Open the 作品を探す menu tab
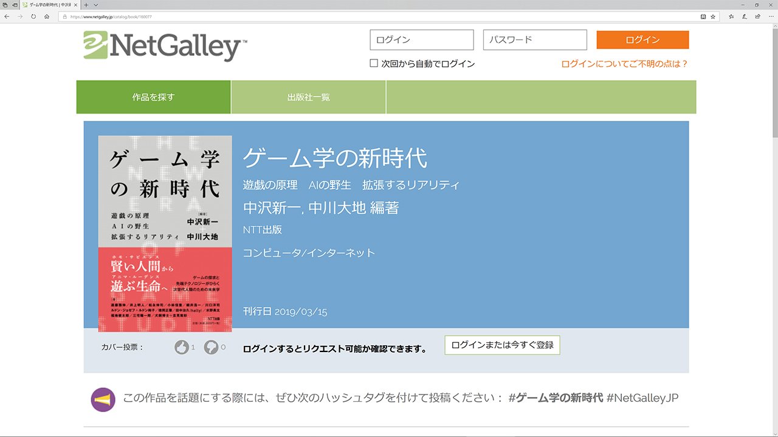 coord(154,97)
